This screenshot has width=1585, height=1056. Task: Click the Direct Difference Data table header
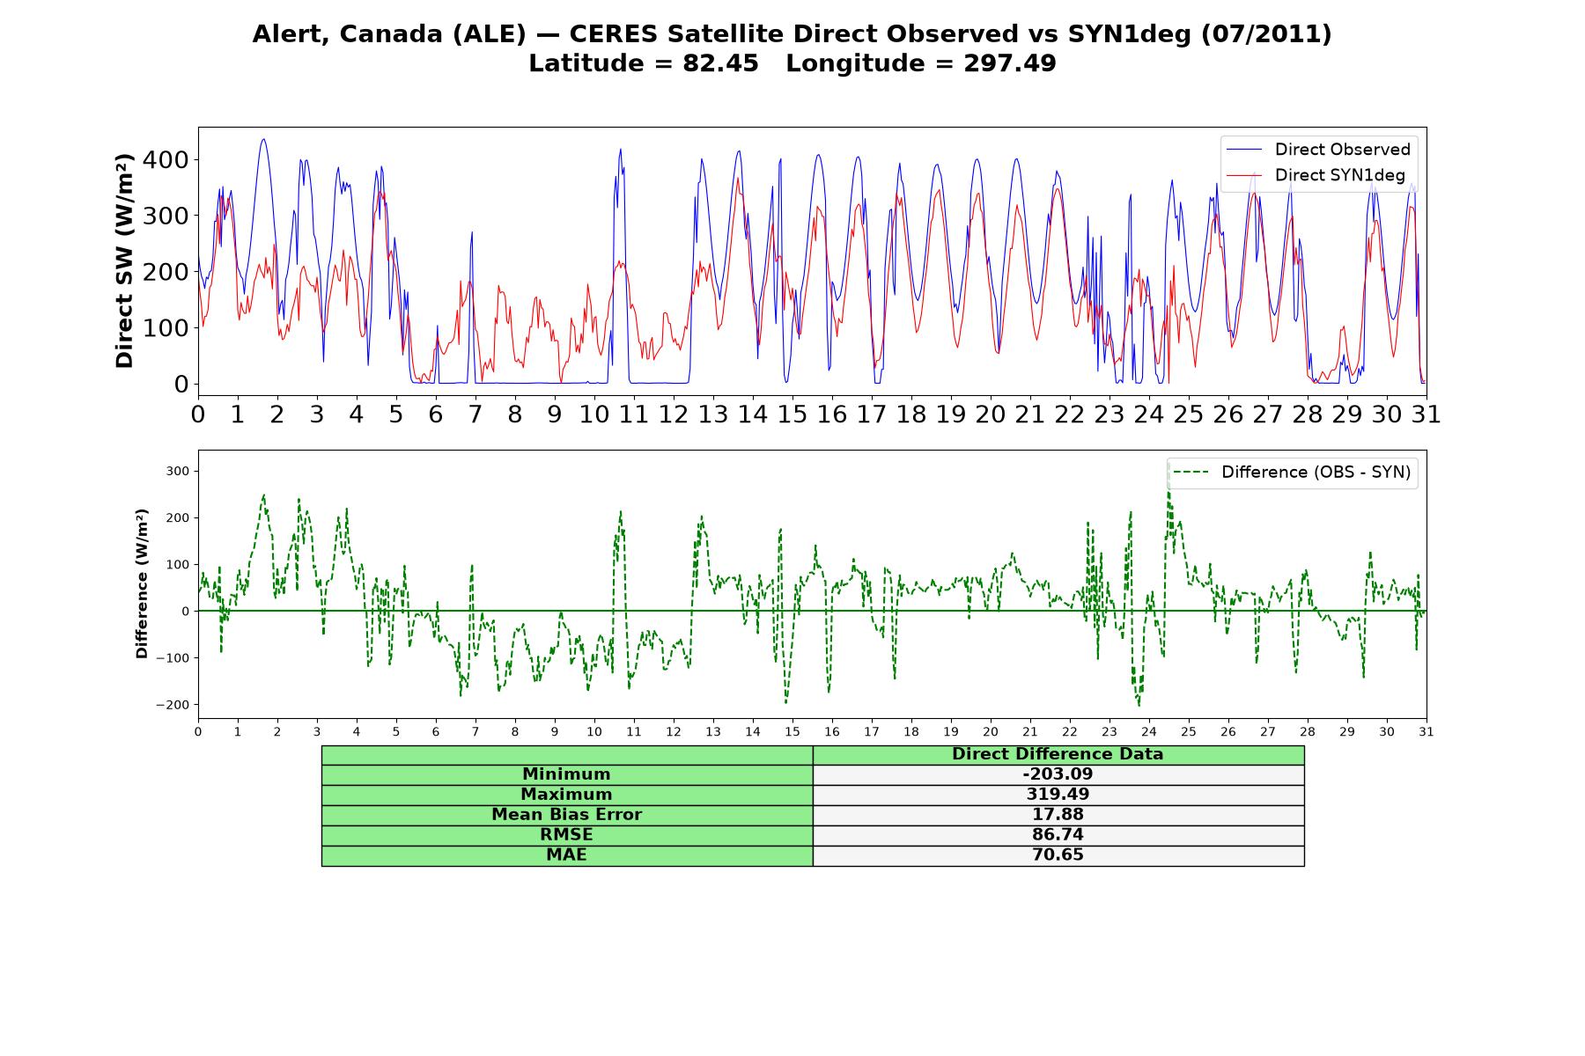click(1058, 754)
